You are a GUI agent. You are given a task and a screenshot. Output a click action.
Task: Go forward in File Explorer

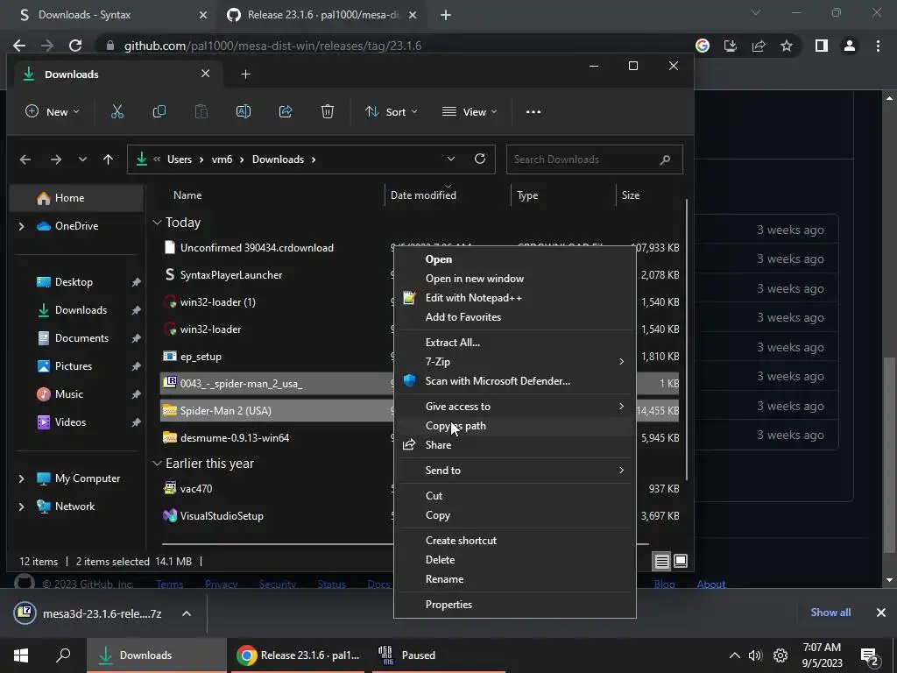click(55, 159)
